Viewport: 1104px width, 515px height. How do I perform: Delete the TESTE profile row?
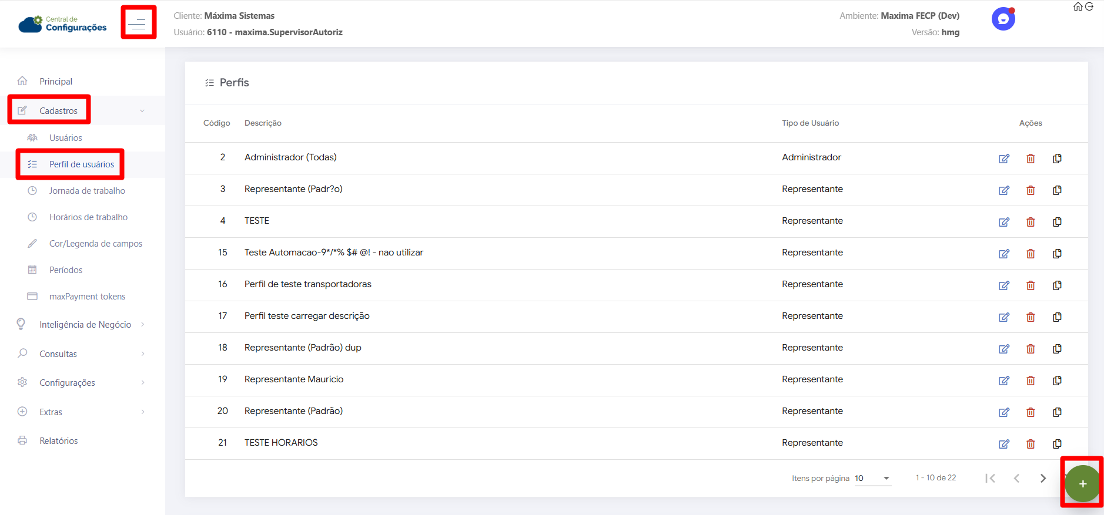coord(1031,222)
